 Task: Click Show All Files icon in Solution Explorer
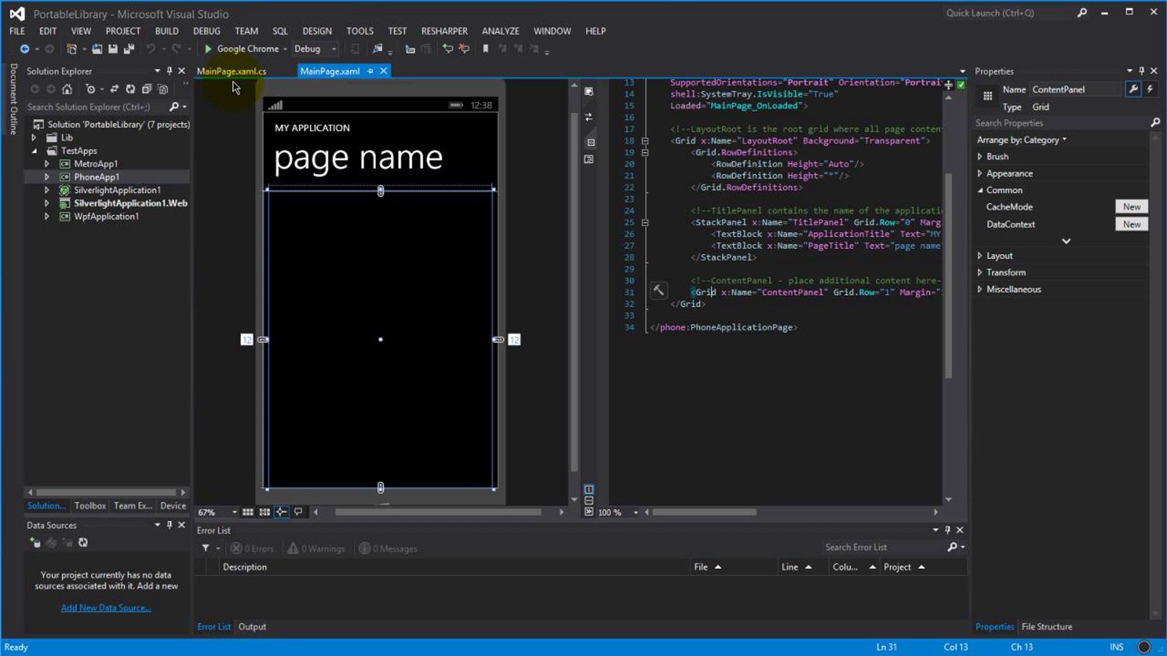(x=163, y=89)
